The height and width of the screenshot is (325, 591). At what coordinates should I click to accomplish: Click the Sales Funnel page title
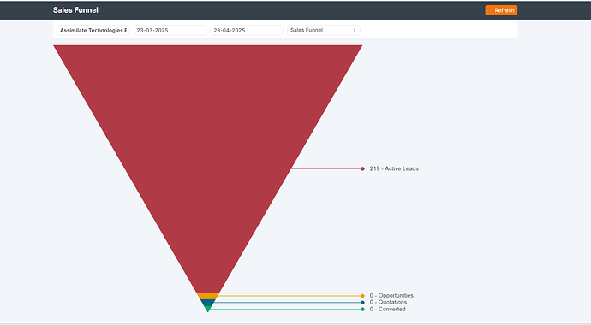[75, 10]
